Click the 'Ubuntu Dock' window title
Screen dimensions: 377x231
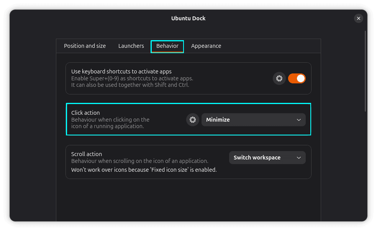pyautogui.click(x=188, y=18)
